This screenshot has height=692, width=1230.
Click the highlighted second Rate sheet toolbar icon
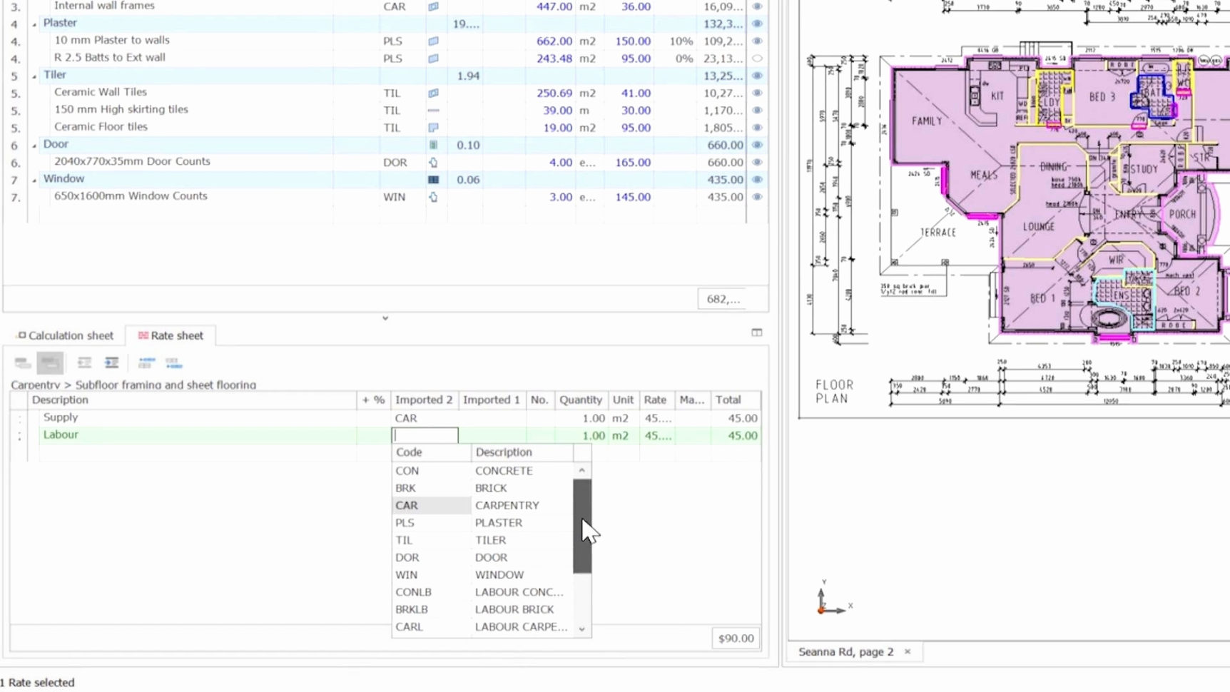[x=50, y=363]
